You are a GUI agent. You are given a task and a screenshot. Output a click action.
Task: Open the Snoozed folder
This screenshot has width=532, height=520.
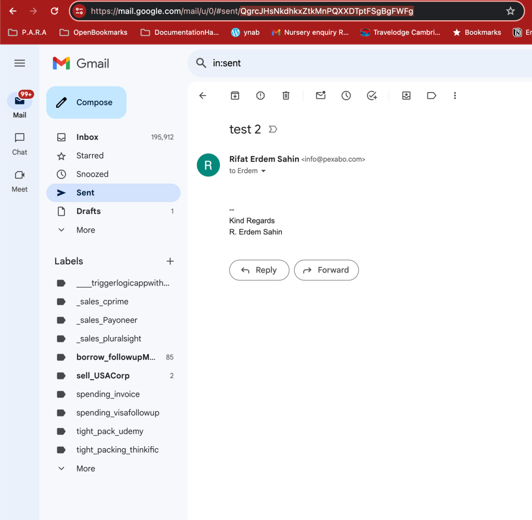pyautogui.click(x=113, y=174)
